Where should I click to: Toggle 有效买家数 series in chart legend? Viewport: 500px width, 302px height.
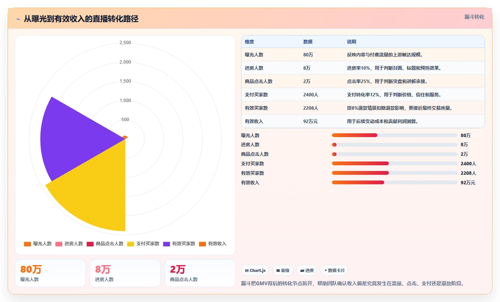pos(179,244)
